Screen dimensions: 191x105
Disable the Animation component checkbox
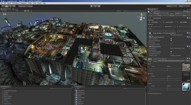pyautogui.click(x=152, y=47)
